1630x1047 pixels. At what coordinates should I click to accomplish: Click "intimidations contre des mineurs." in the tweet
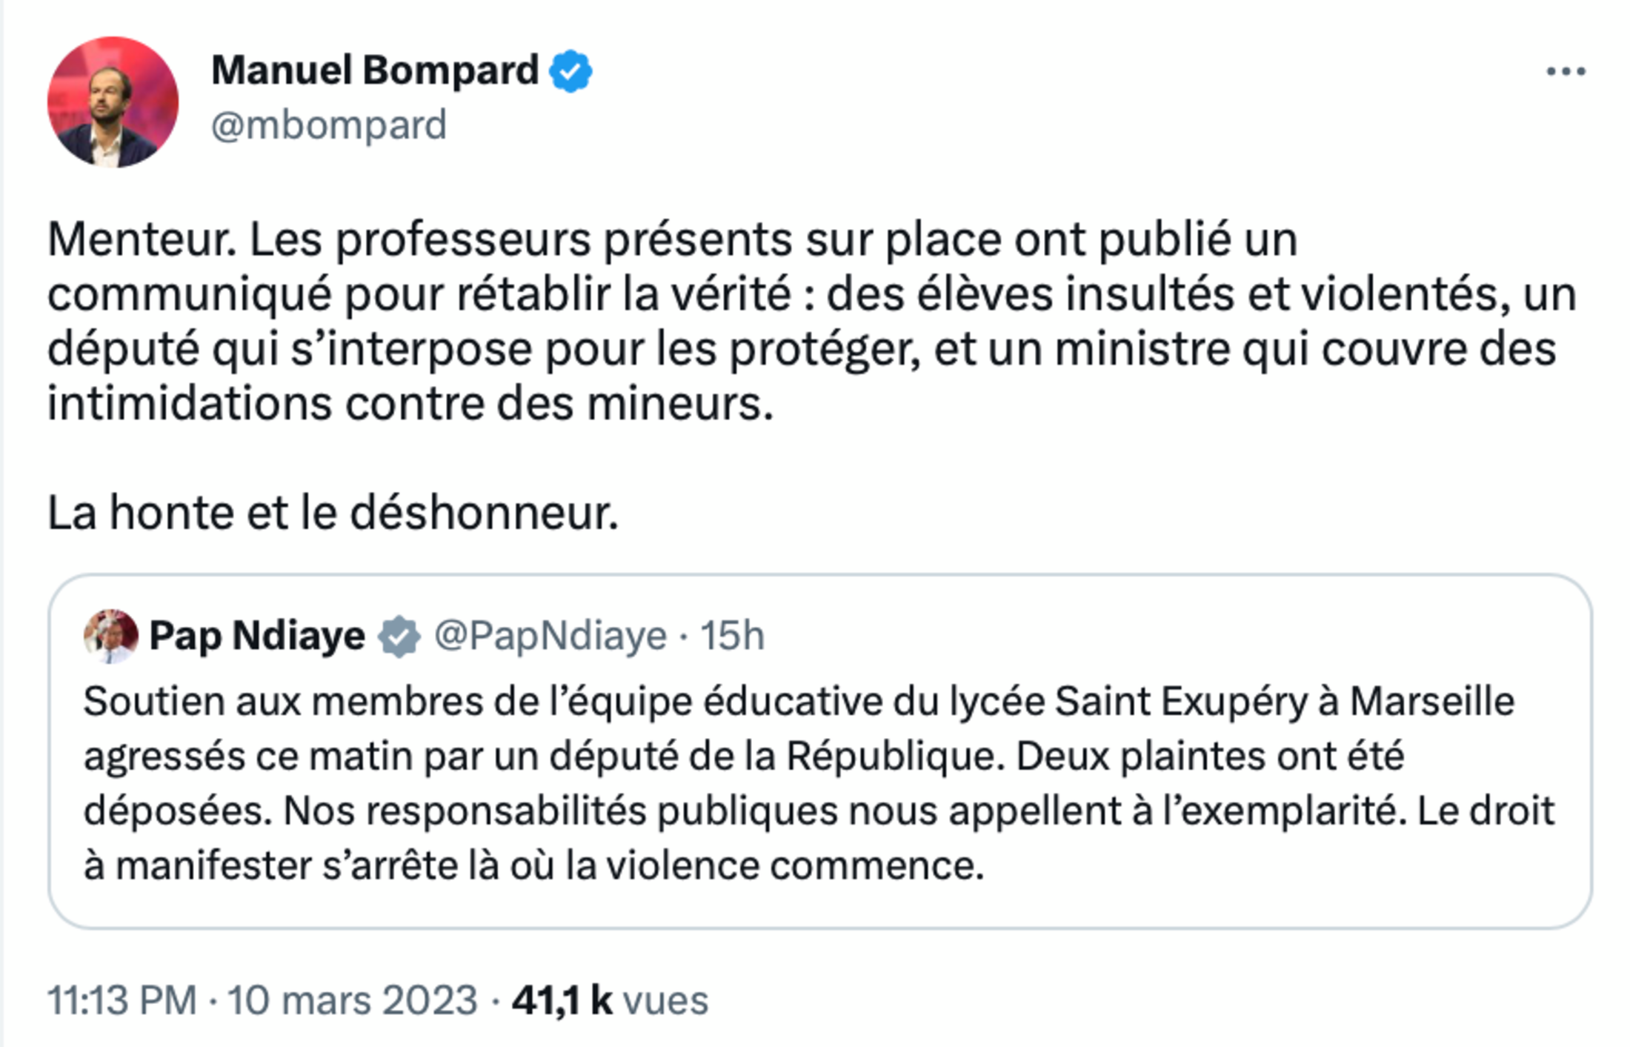pyautogui.click(x=410, y=405)
